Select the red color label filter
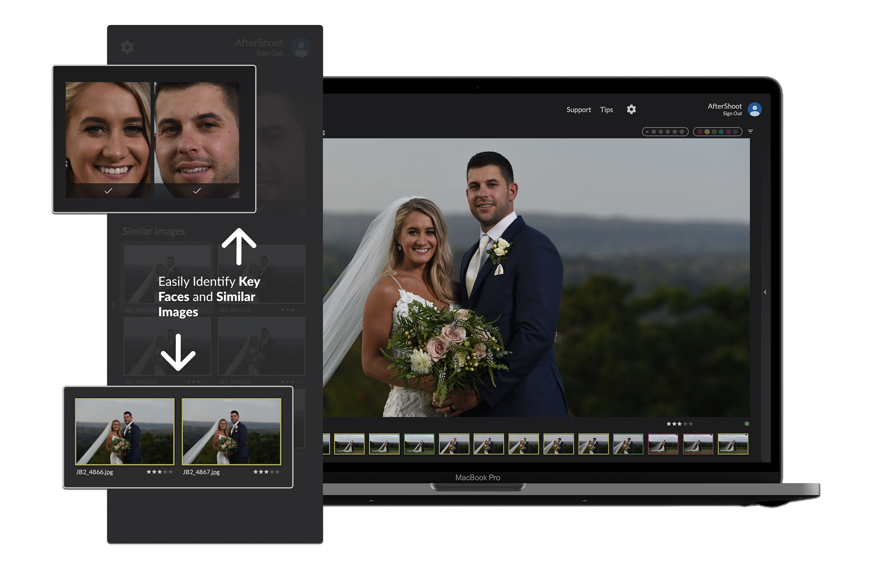 pos(700,132)
